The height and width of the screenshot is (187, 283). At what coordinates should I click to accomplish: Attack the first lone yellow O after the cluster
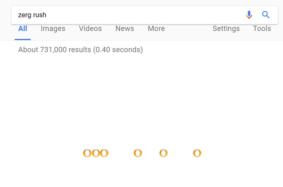138,153
